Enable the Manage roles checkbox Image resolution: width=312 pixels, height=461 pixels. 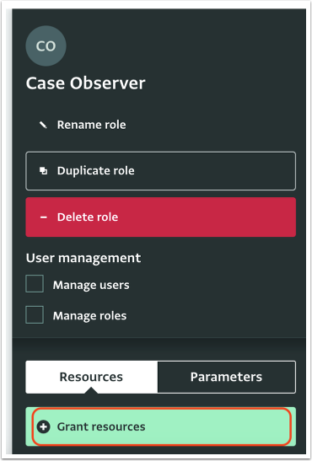tap(35, 314)
